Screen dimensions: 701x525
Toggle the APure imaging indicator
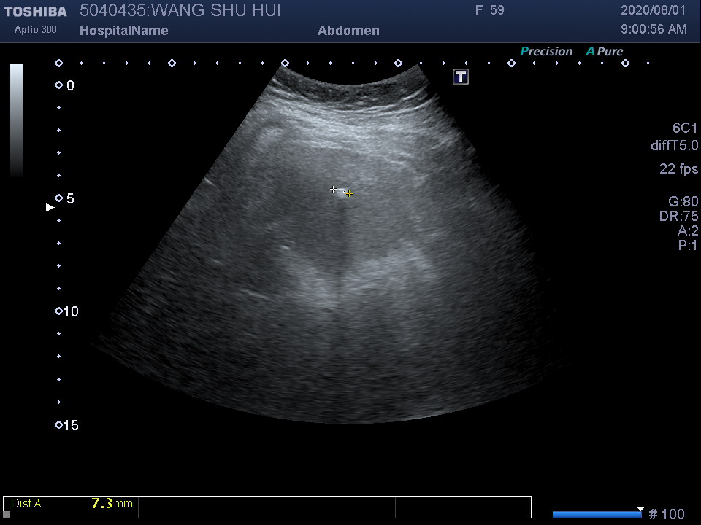pos(605,52)
